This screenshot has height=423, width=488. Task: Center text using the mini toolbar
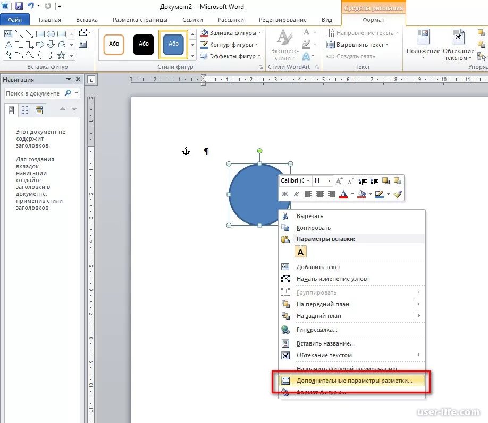(x=320, y=194)
